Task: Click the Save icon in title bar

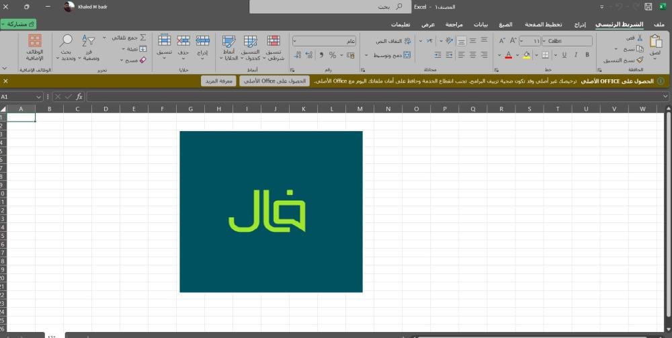Action: coord(648,7)
